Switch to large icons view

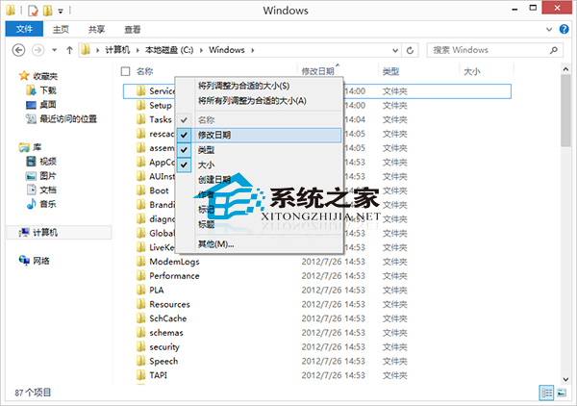click(562, 393)
